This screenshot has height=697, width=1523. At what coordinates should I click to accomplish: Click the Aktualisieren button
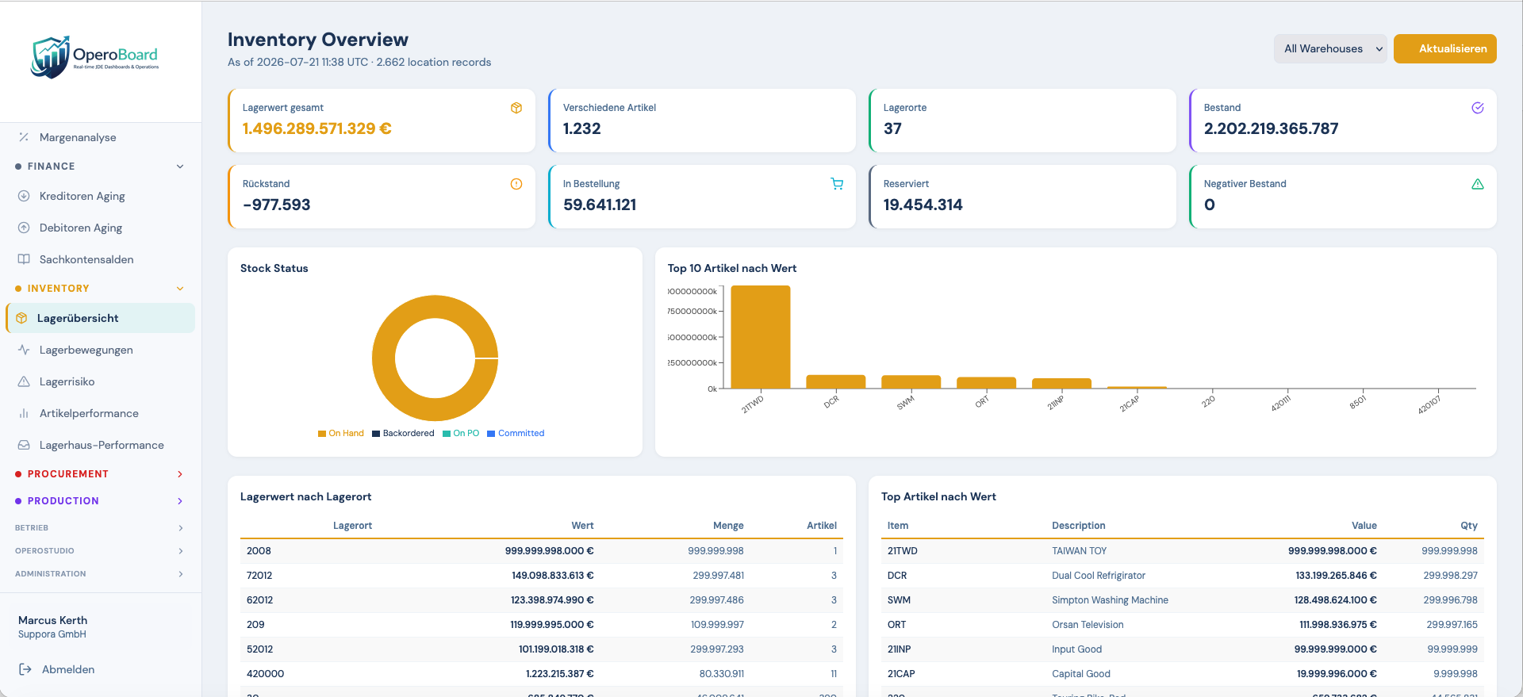click(x=1445, y=48)
